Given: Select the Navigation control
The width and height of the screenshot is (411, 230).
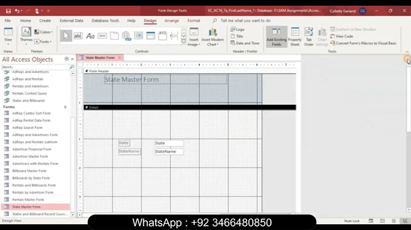Looking at the screenshot, I should 151,36.
